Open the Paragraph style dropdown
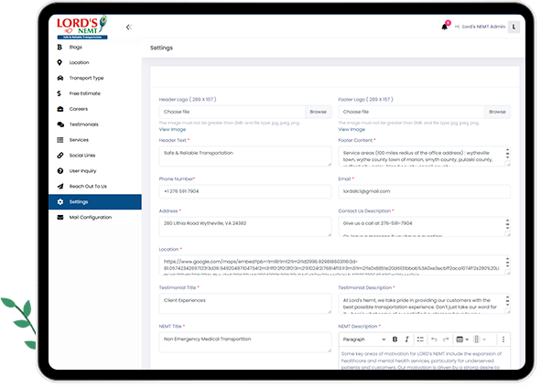541x388 pixels. (x=364, y=339)
